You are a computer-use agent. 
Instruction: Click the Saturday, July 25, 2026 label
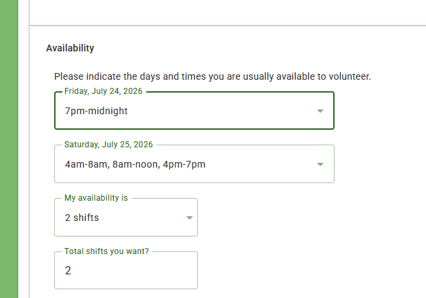[108, 145]
